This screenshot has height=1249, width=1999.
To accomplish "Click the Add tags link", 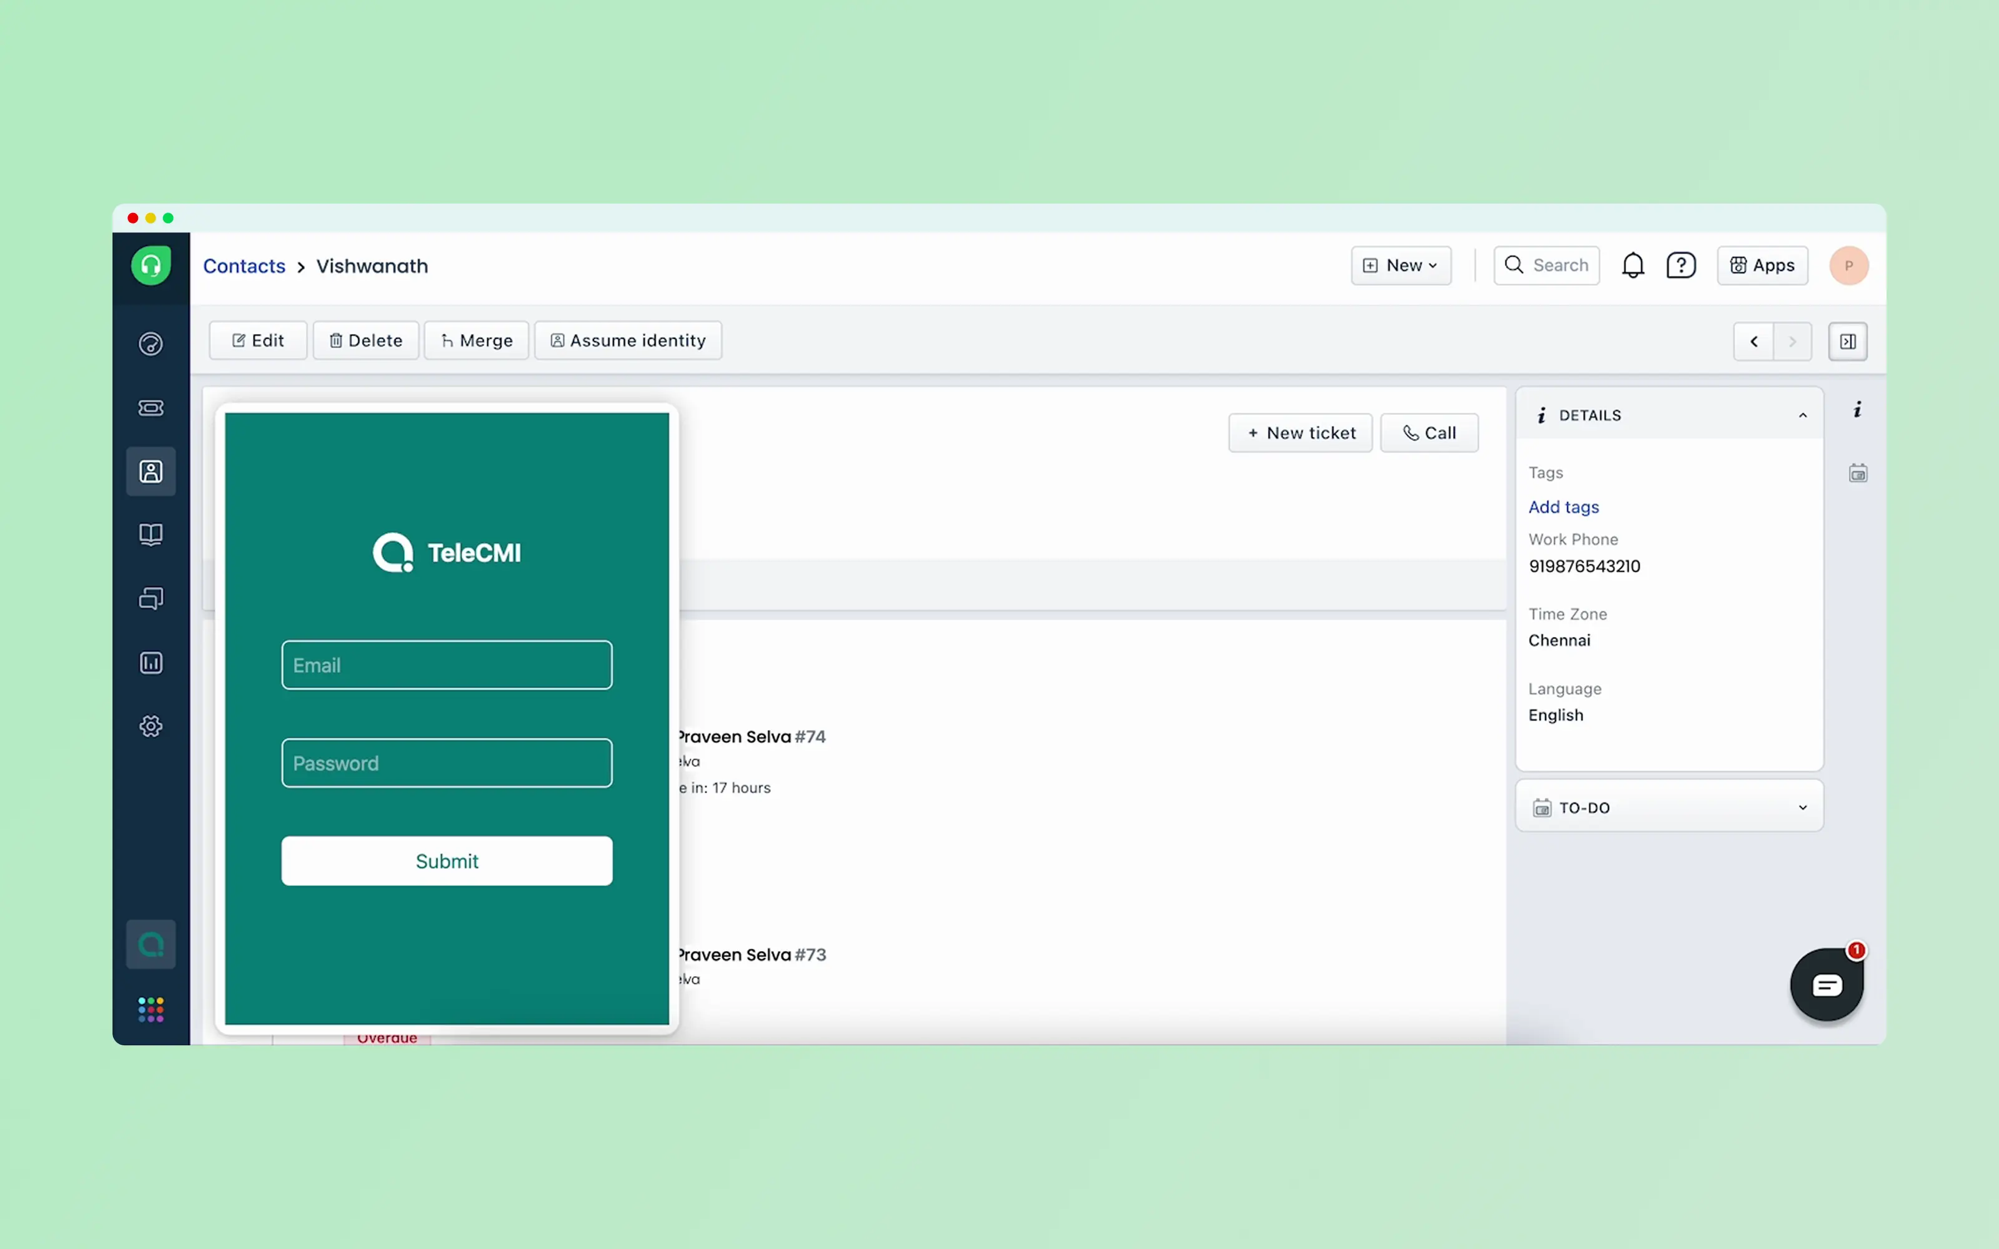I will 1563,506.
